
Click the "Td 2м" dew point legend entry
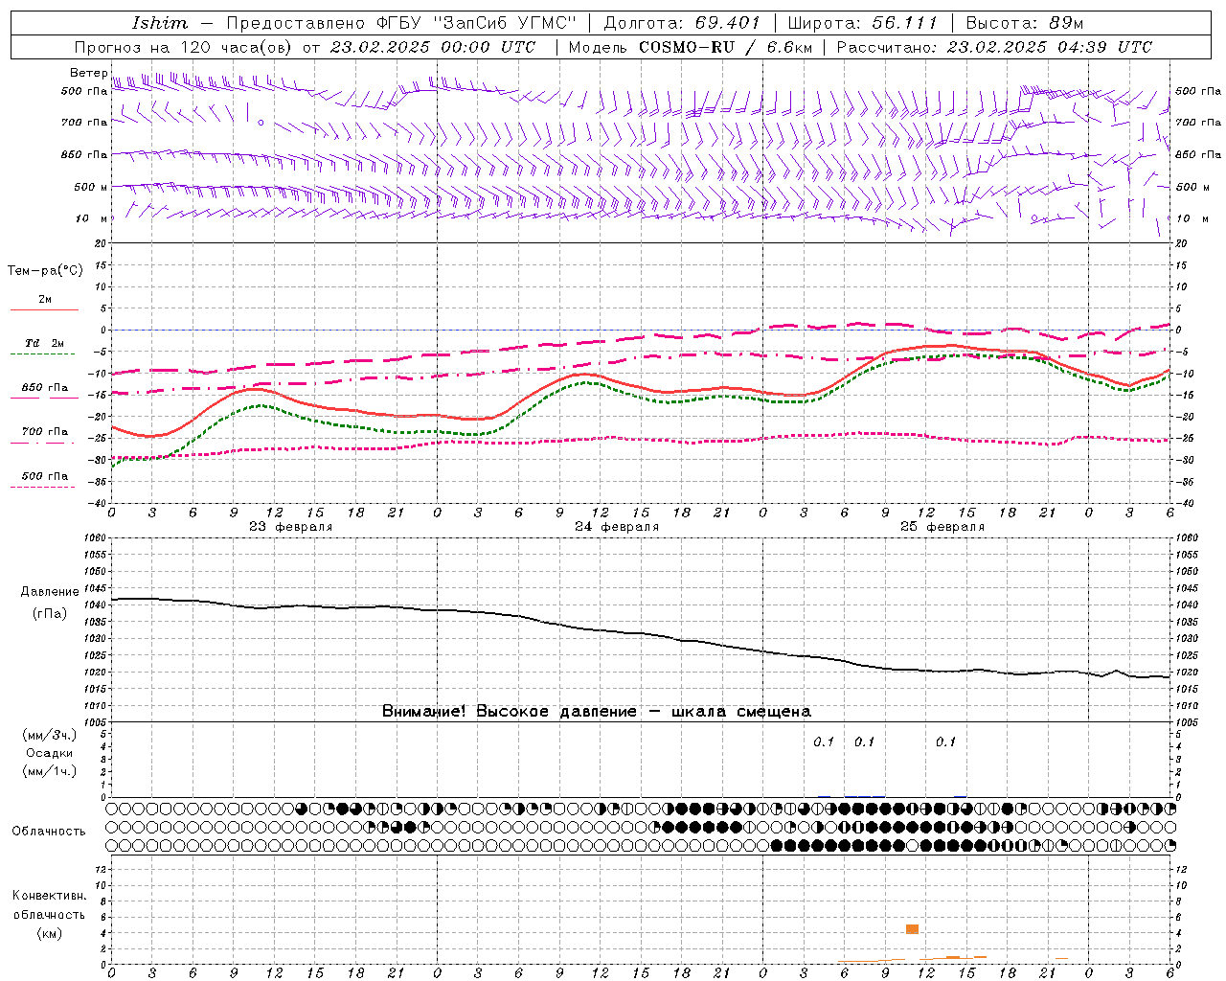45,343
